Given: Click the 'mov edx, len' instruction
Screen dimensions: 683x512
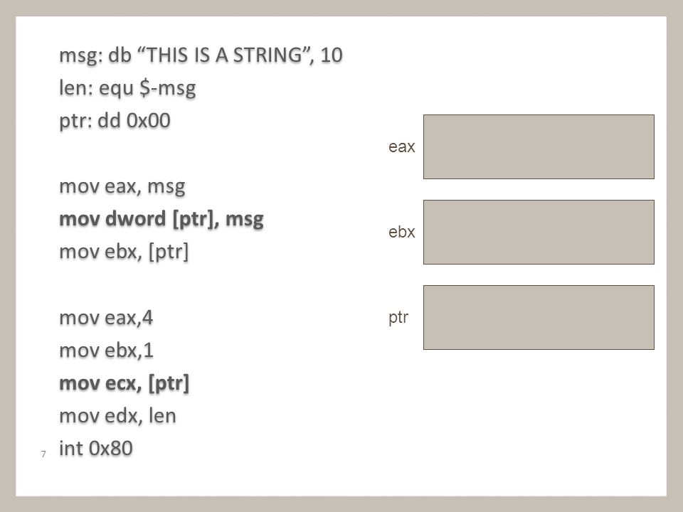Looking at the screenshot, I should click(x=117, y=416).
